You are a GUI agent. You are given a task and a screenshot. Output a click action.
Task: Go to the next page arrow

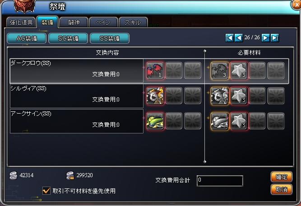(x=265, y=38)
